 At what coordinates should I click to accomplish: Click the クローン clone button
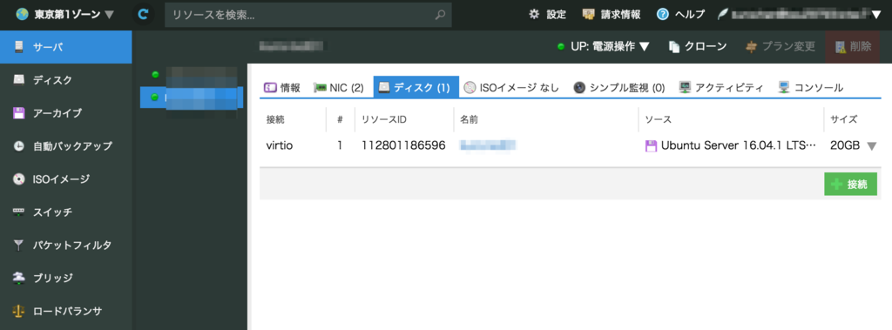pos(698,47)
